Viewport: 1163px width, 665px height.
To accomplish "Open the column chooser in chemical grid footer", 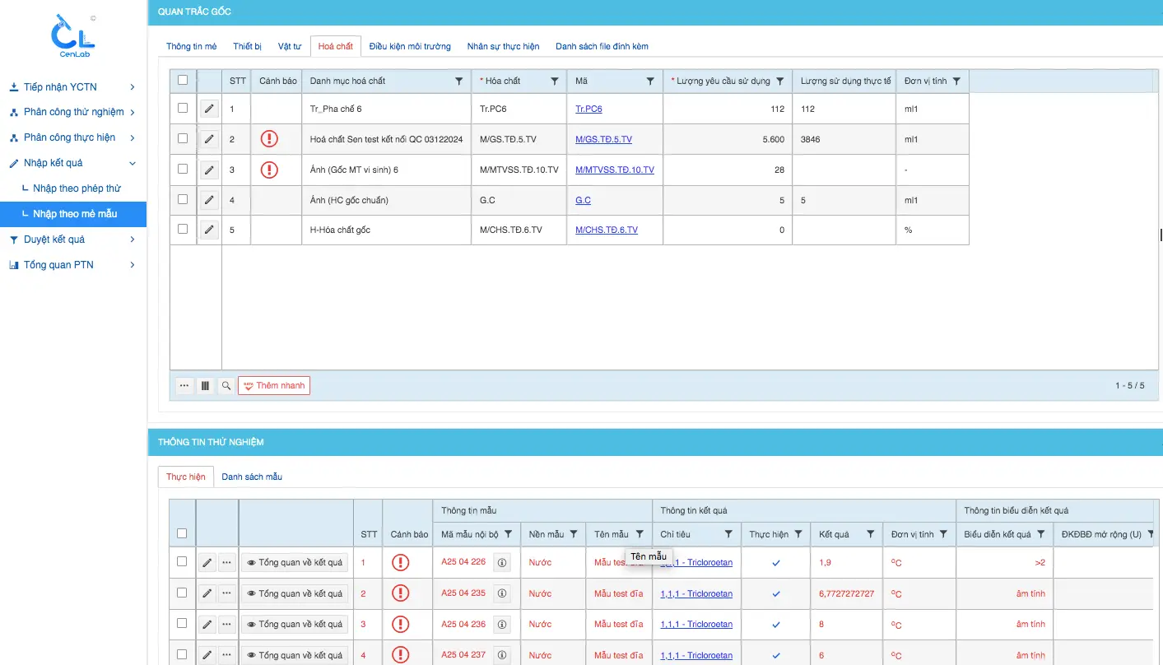I will (x=205, y=385).
